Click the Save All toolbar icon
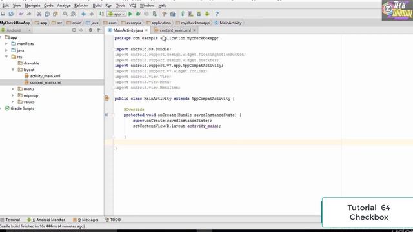The width and height of the screenshot is (413, 232). [3, 14]
